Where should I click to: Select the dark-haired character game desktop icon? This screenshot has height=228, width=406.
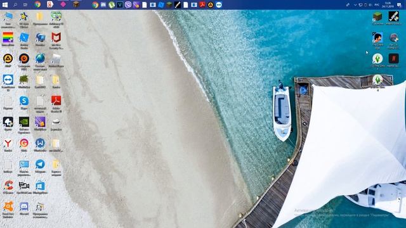pos(377,41)
